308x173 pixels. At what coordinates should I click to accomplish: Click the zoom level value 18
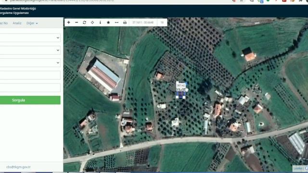tap(162, 23)
